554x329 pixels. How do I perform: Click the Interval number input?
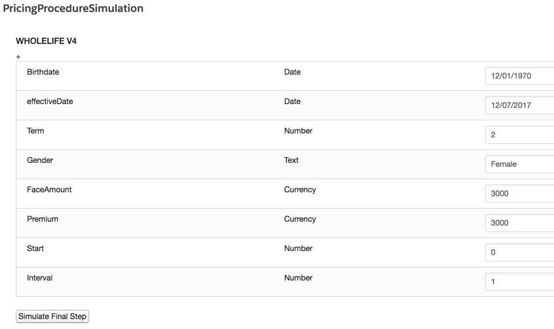519,282
